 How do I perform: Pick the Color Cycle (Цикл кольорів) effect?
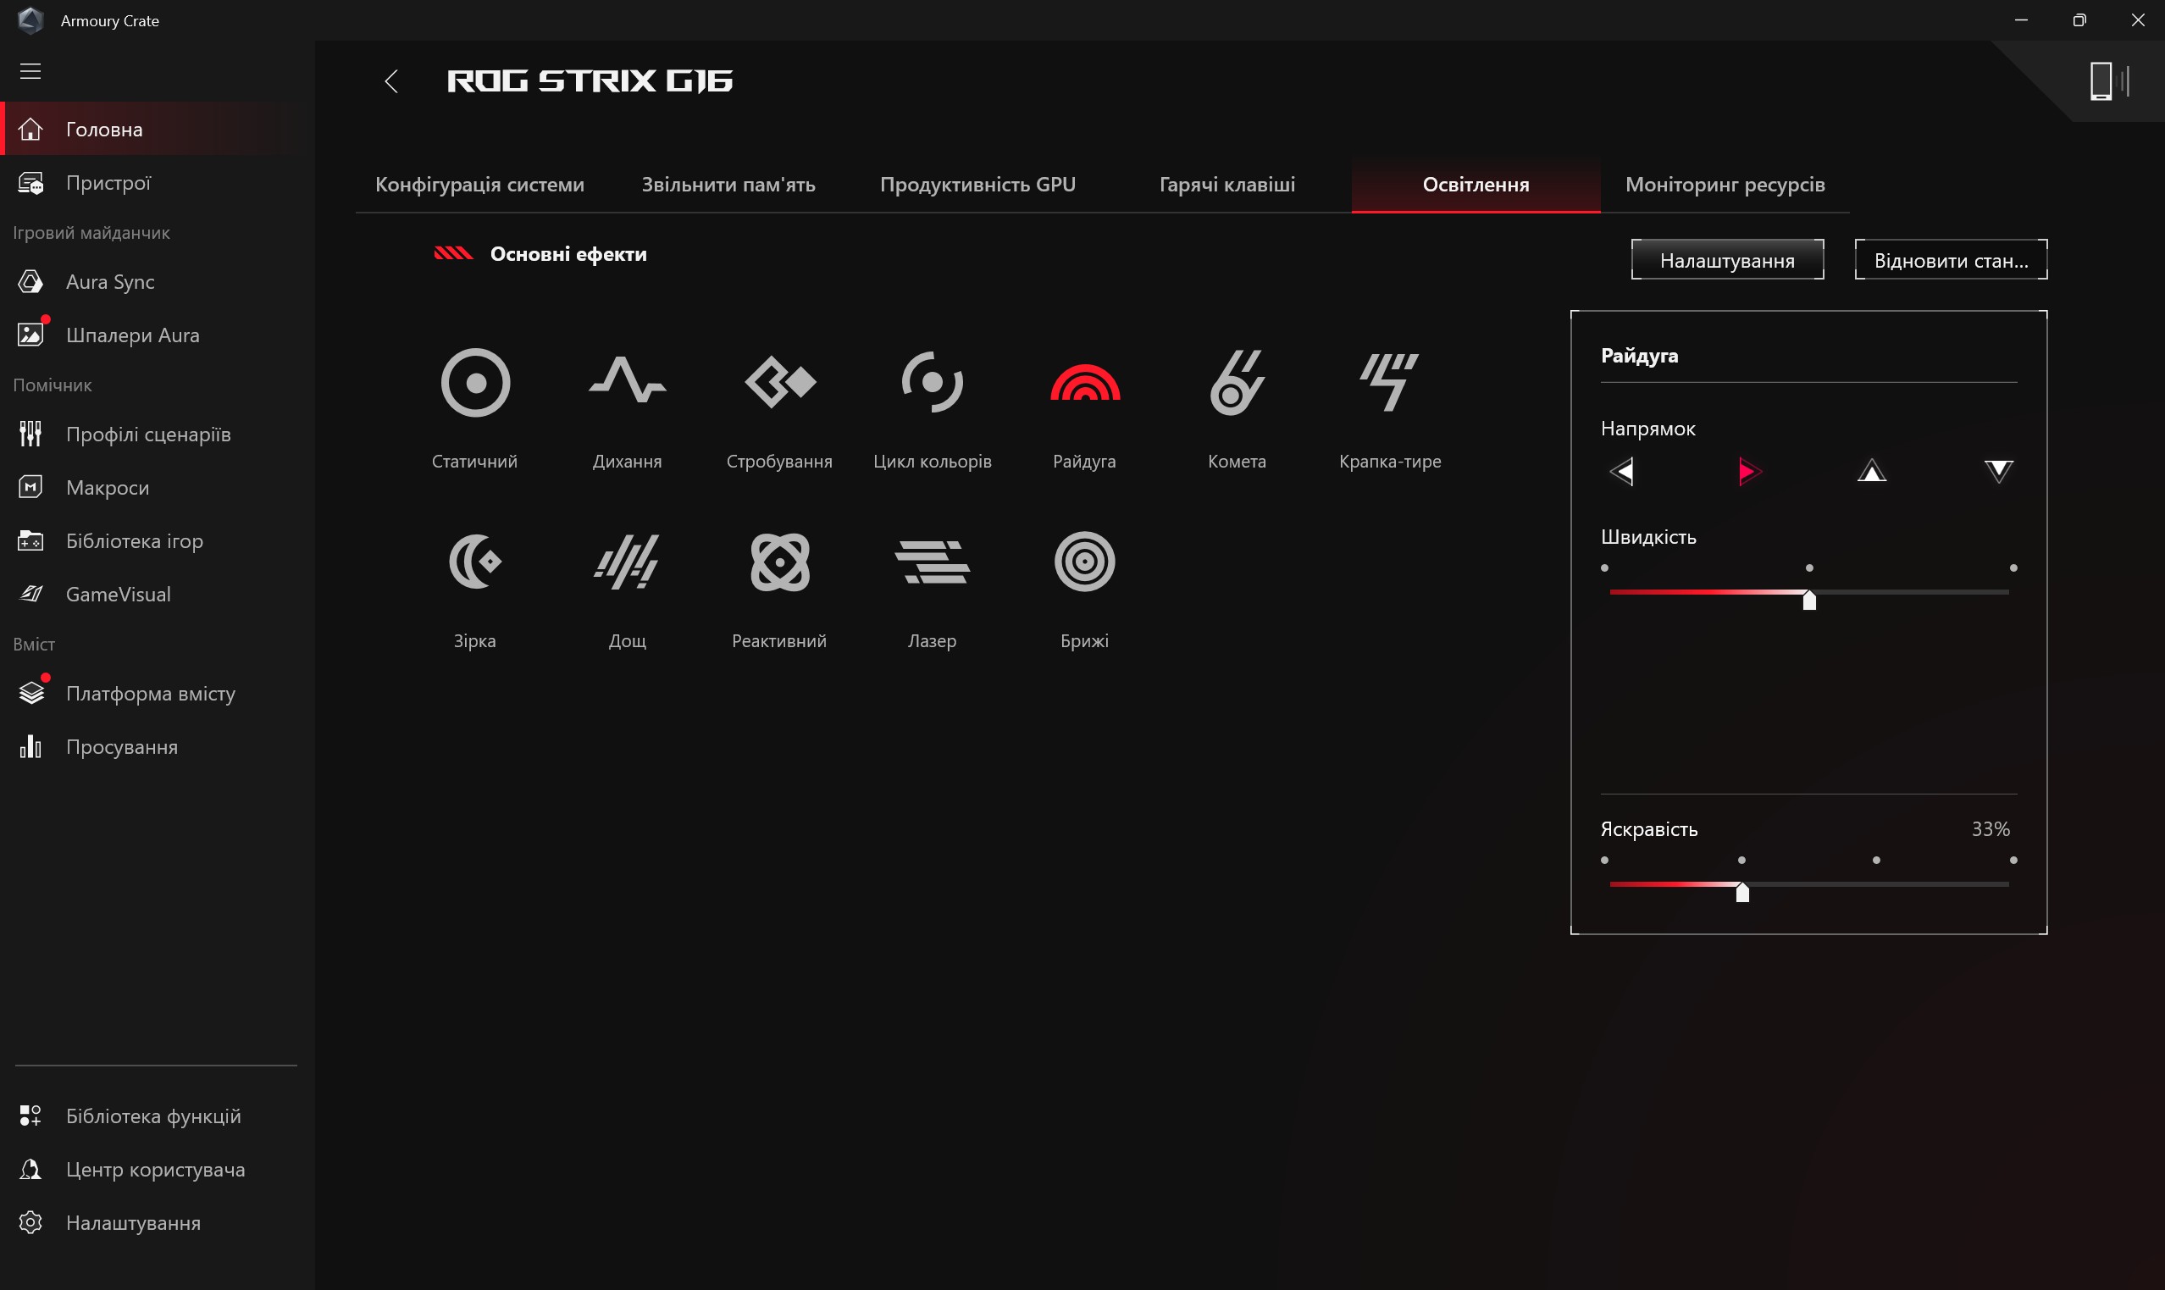[932, 384]
